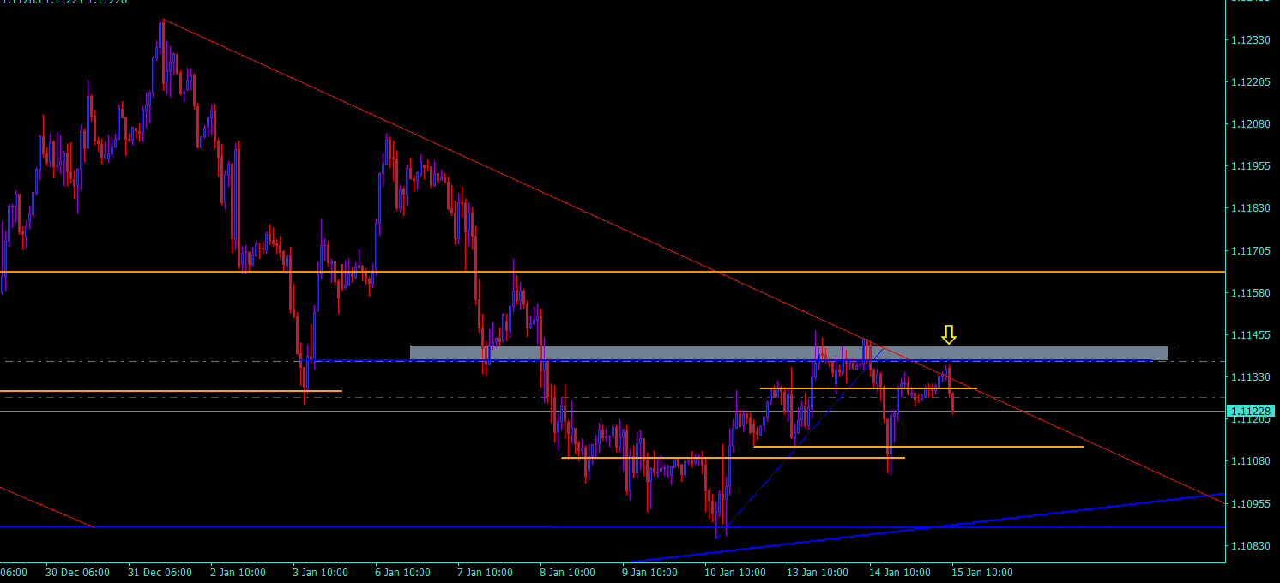Click the 1.11080 price axis label
1280x583 pixels.
[1252, 461]
